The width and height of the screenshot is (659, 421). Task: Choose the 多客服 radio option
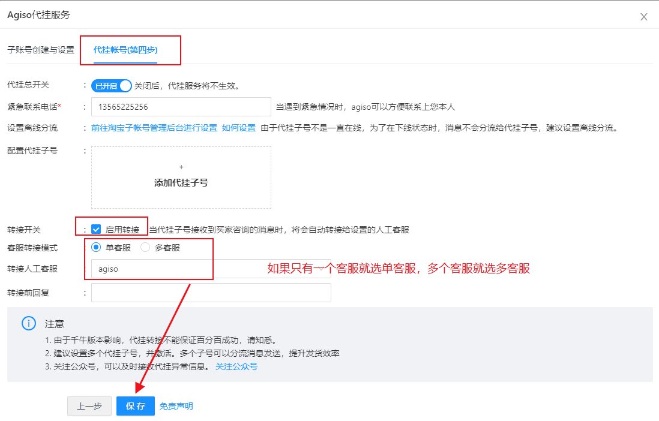[x=145, y=247]
